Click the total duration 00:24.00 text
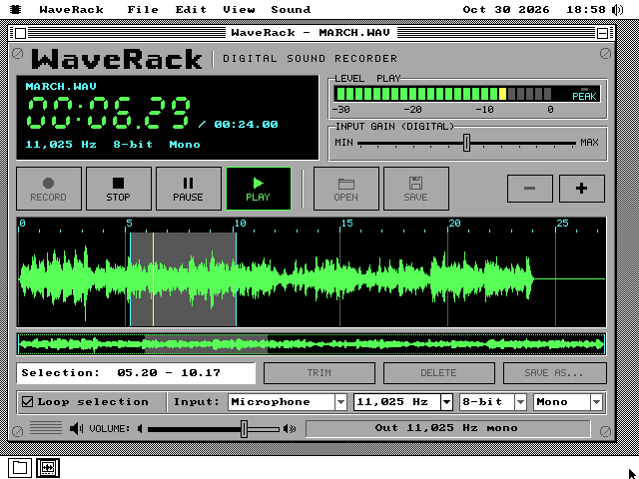The width and height of the screenshot is (639, 479). (246, 124)
